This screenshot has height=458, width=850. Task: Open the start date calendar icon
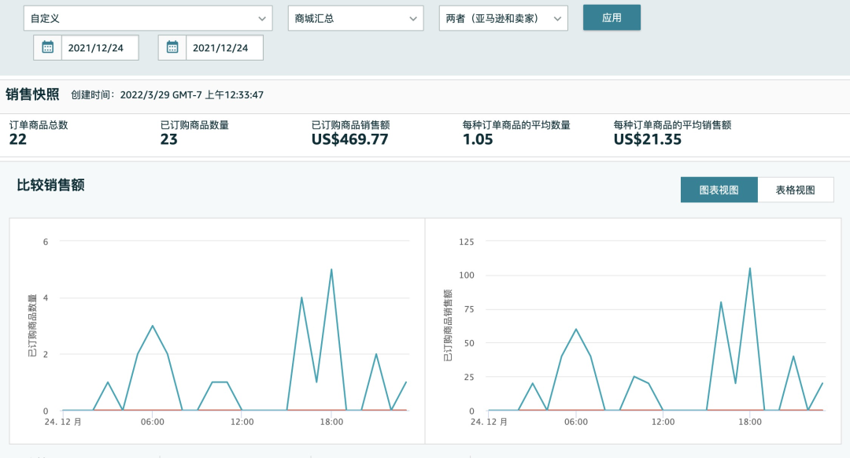(48, 47)
